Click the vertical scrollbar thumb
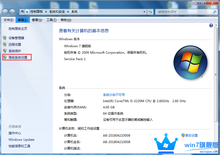The height and width of the screenshot is (155, 220). click(x=216, y=75)
